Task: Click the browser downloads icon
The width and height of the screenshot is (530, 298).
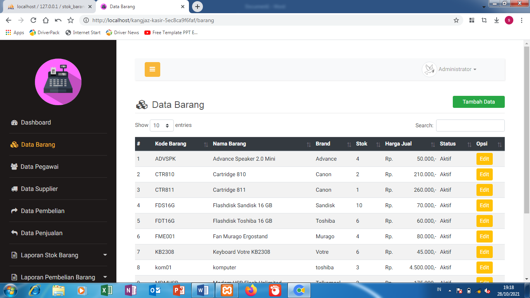Action: pos(497,20)
